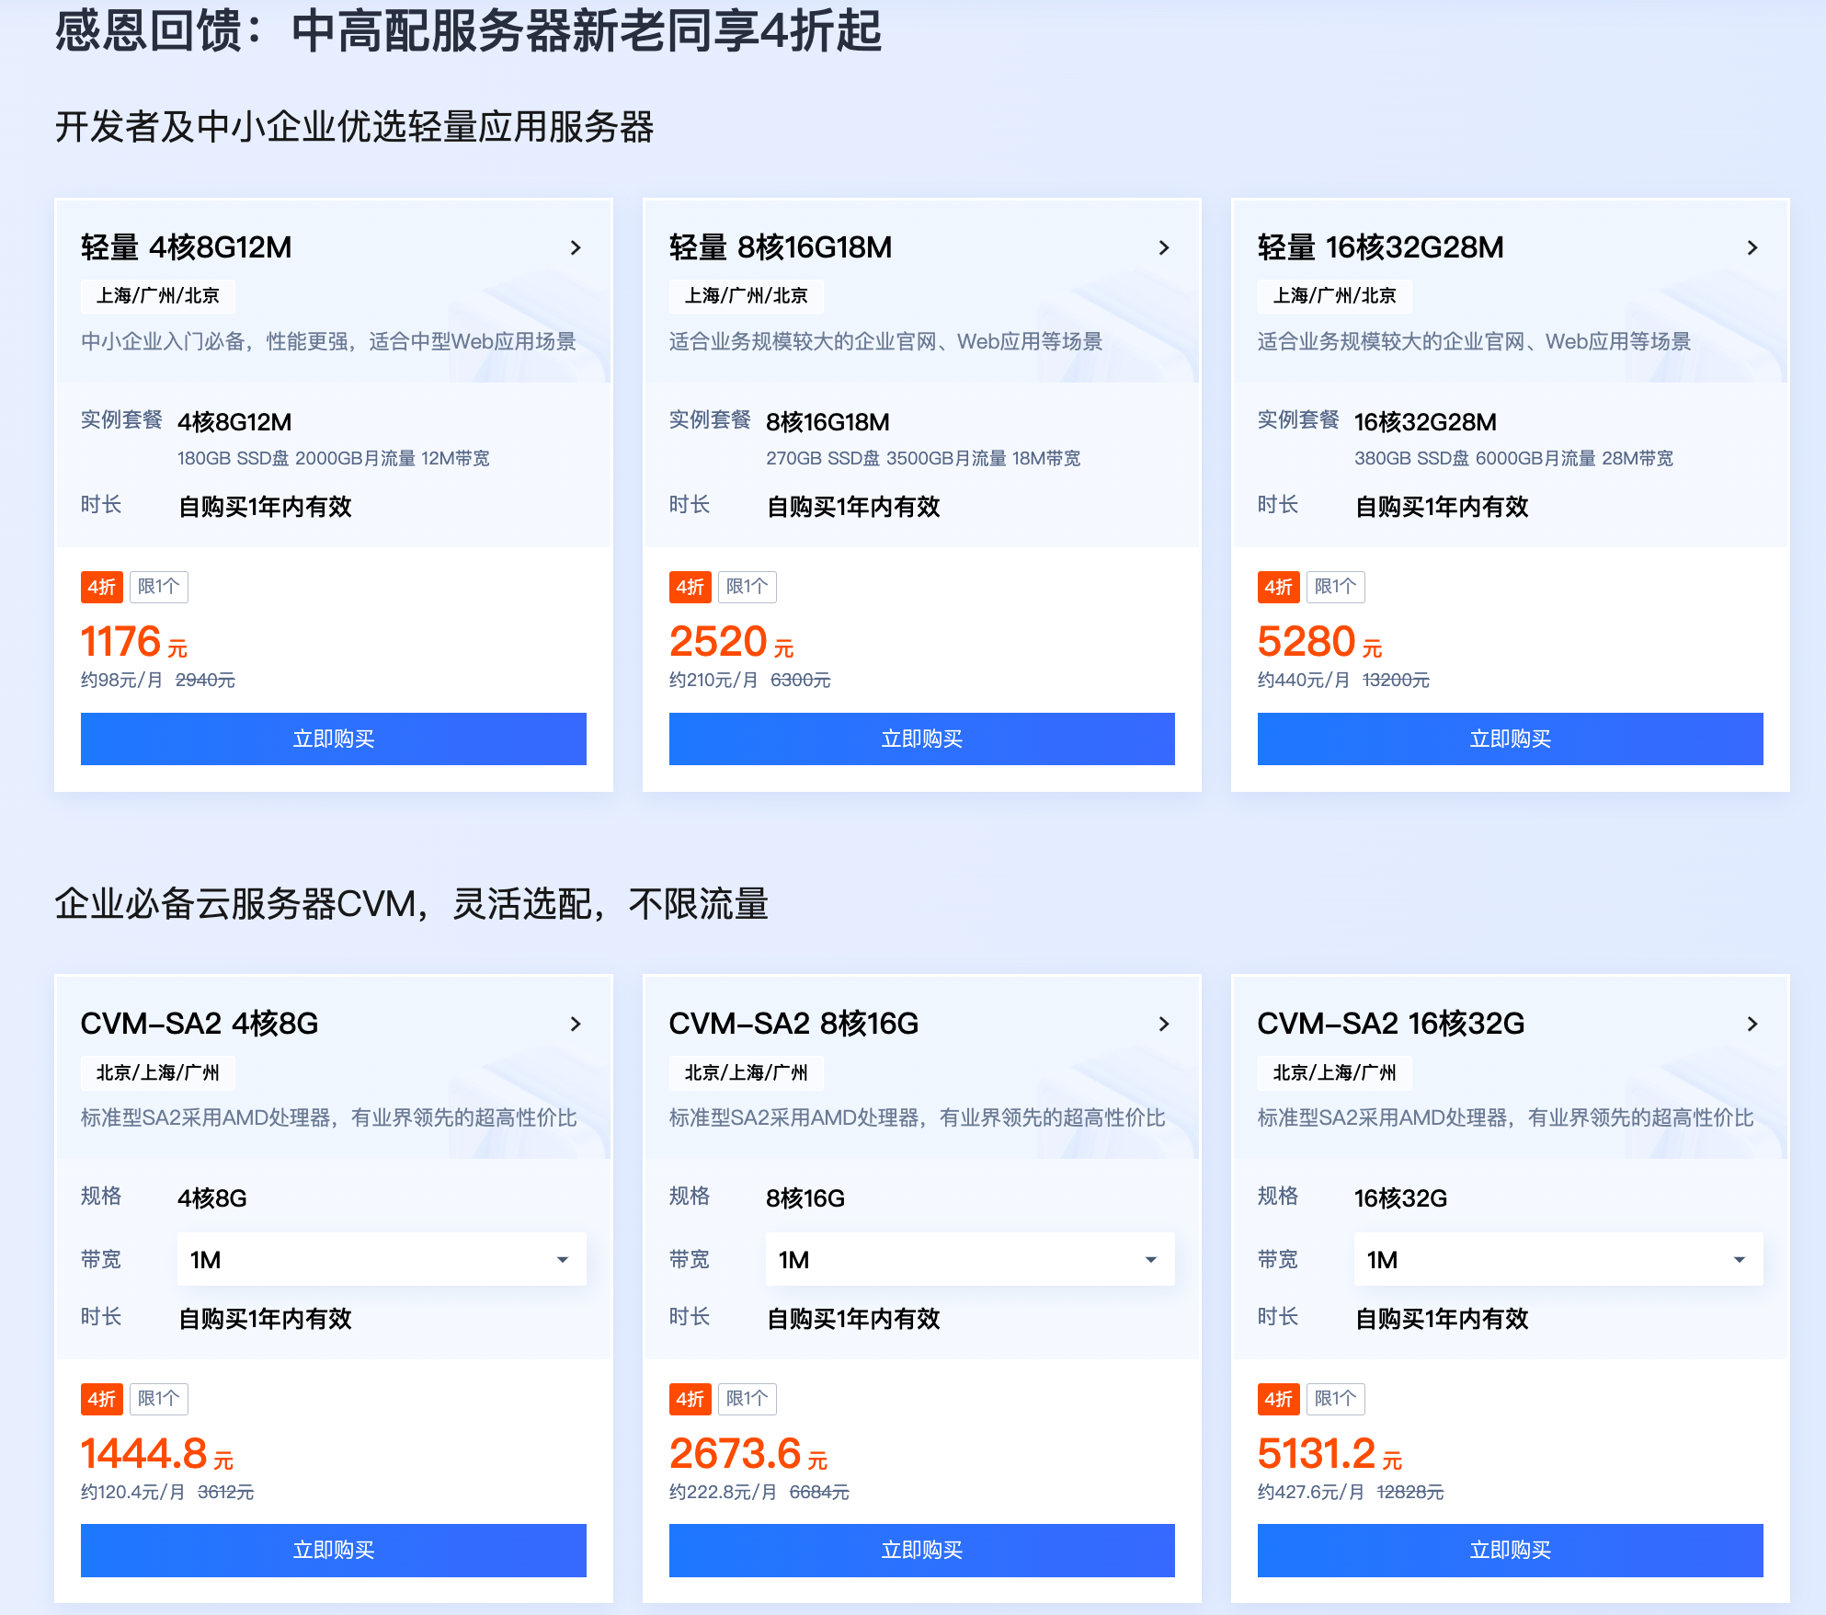Viewport: 1826px width, 1615px height.
Task: Purchase the 2673.6元 CVM-SA2 8核16G
Action: tap(922, 1550)
